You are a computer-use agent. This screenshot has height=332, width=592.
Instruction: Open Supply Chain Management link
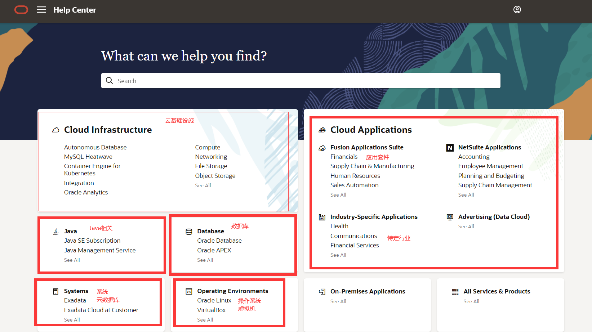(x=495, y=185)
